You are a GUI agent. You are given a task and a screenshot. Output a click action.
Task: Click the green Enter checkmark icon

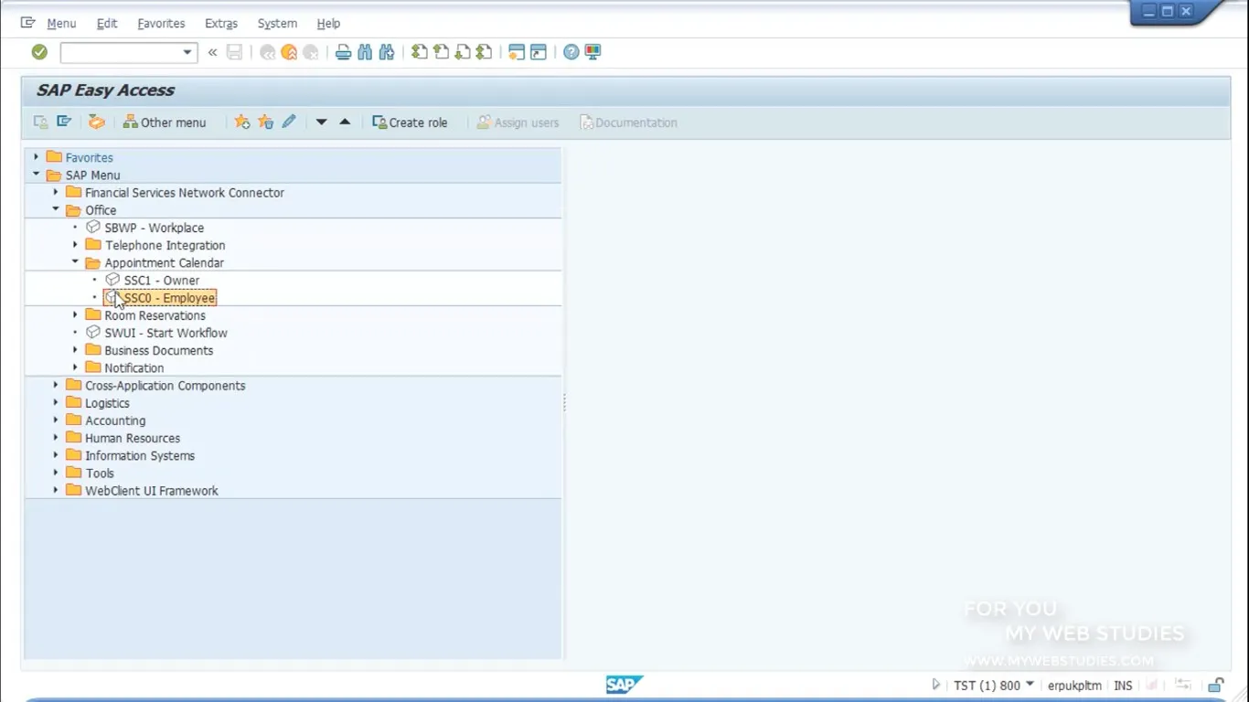point(39,52)
